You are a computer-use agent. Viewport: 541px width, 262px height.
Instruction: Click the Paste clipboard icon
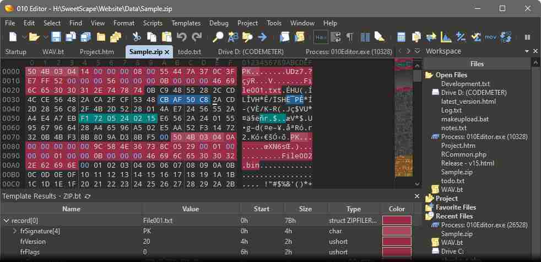166,37
